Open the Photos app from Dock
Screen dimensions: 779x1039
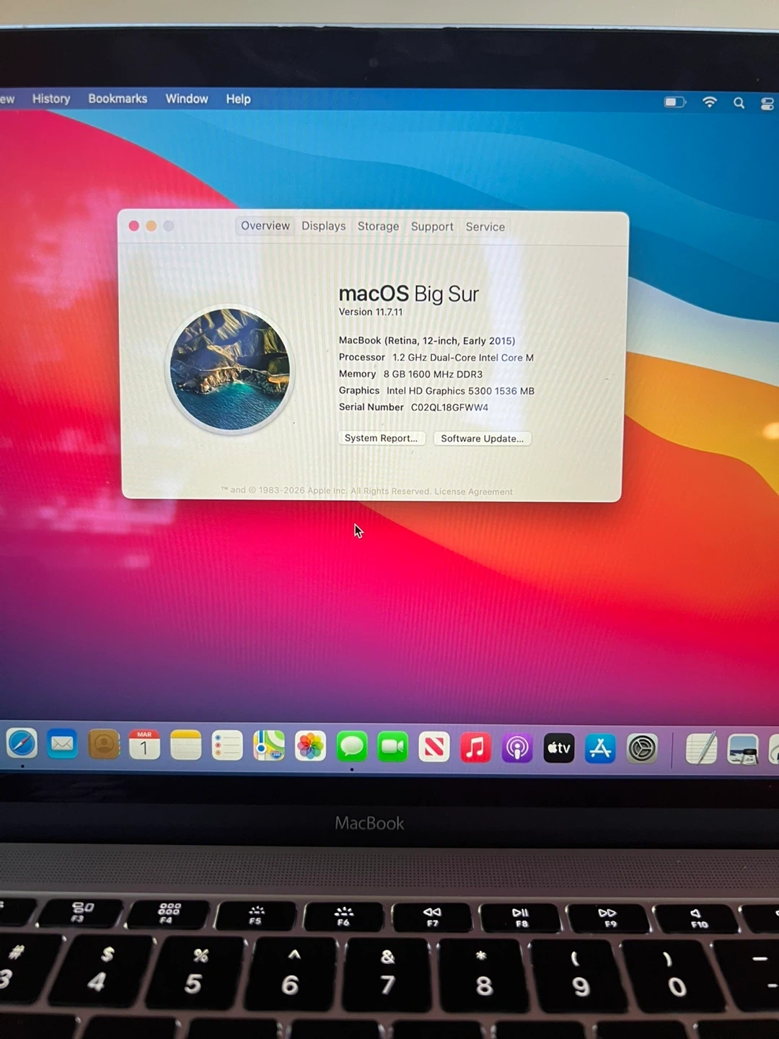tap(310, 747)
